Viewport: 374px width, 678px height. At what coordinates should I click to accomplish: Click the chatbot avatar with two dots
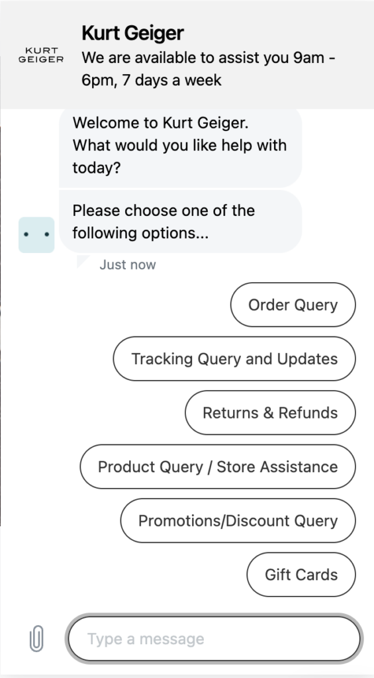(36, 235)
